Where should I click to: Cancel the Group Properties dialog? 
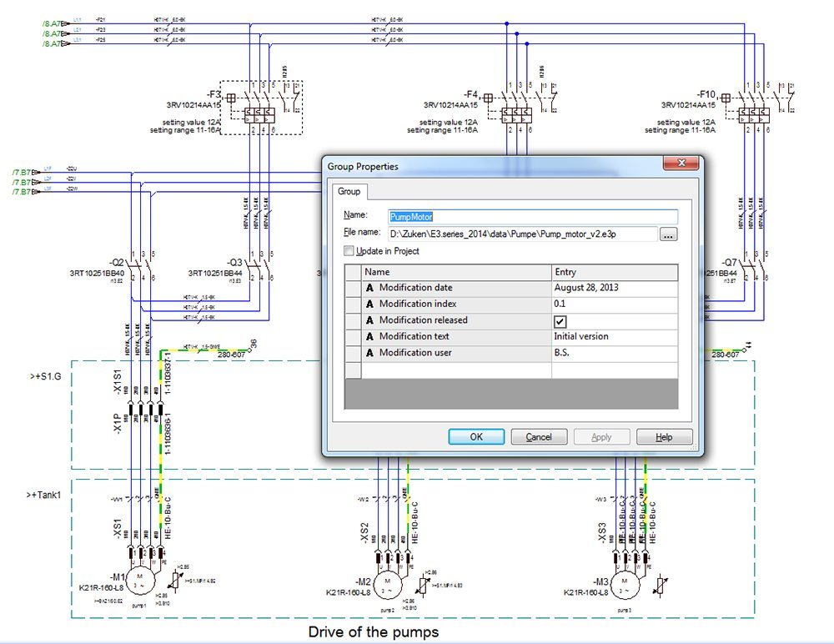click(539, 436)
